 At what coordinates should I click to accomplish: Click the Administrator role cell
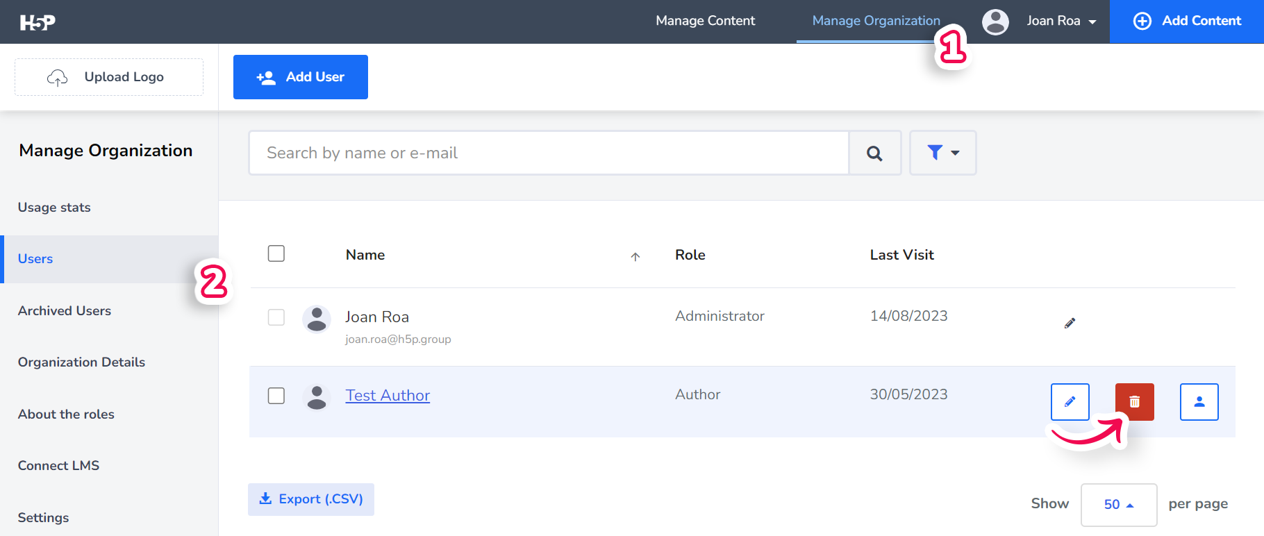[720, 316]
